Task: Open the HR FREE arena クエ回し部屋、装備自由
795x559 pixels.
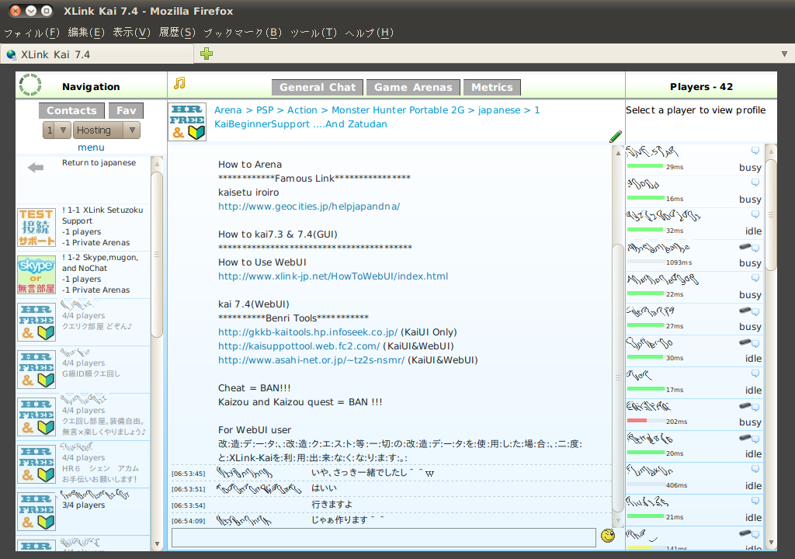Action: [36, 417]
